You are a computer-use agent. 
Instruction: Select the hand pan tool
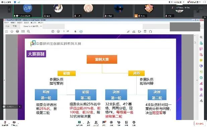tap(81, 32)
